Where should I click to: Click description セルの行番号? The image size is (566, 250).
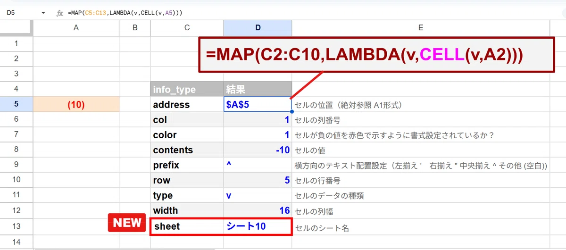317,181
